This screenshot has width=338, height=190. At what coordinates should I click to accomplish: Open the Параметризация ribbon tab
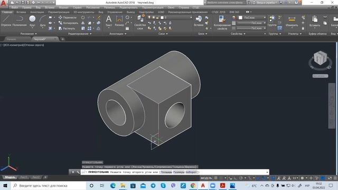(59, 12)
